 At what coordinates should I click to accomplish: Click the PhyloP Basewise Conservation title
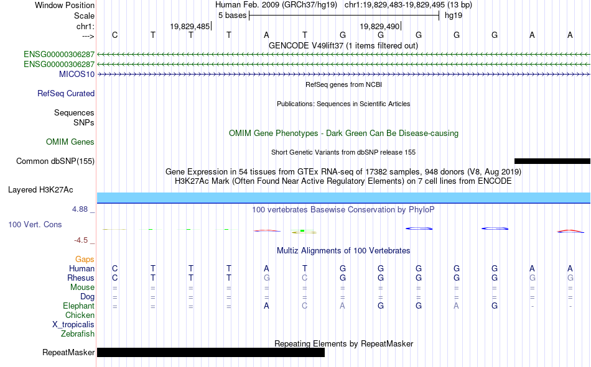coord(343,210)
